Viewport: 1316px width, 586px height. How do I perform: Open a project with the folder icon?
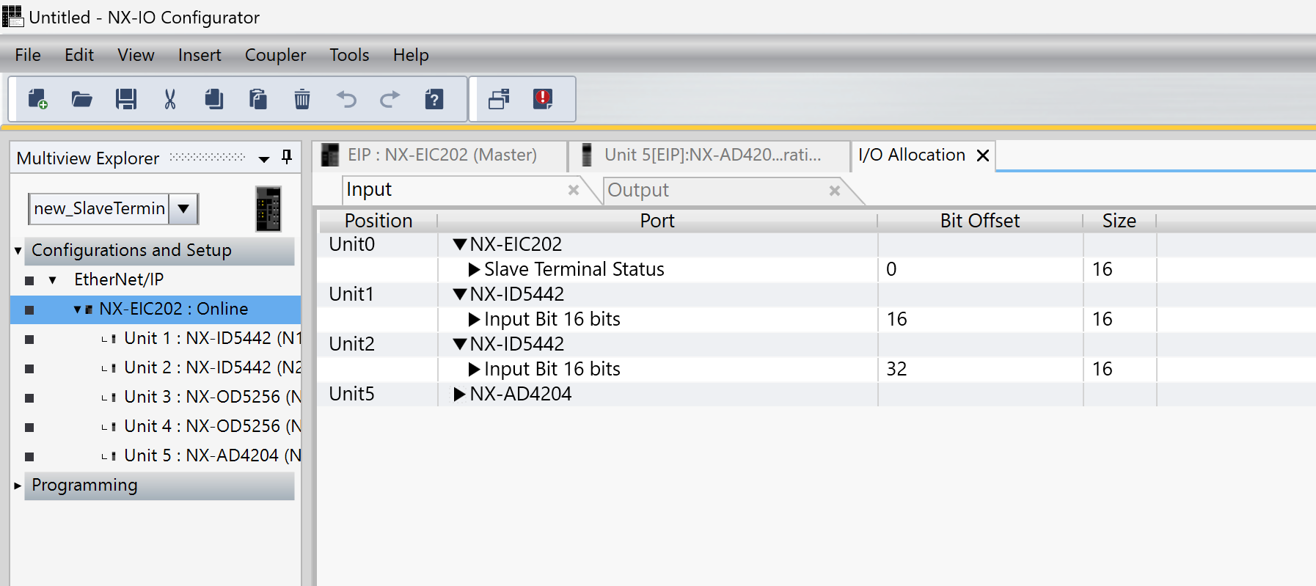pos(81,99)
